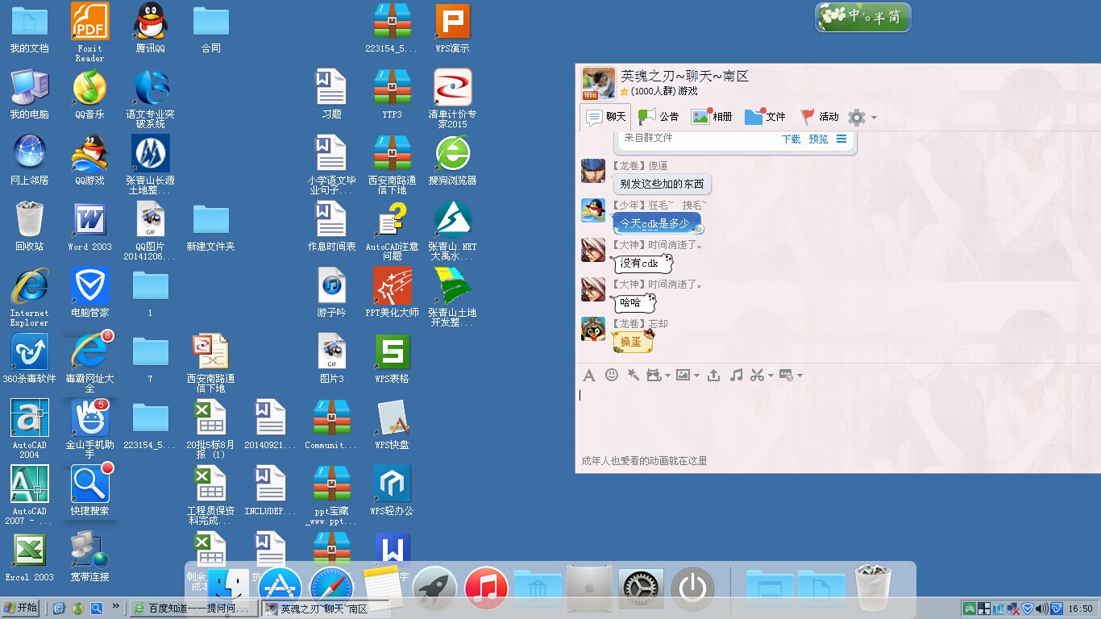Click the 中半简 input method widget

tap(863, 17)
